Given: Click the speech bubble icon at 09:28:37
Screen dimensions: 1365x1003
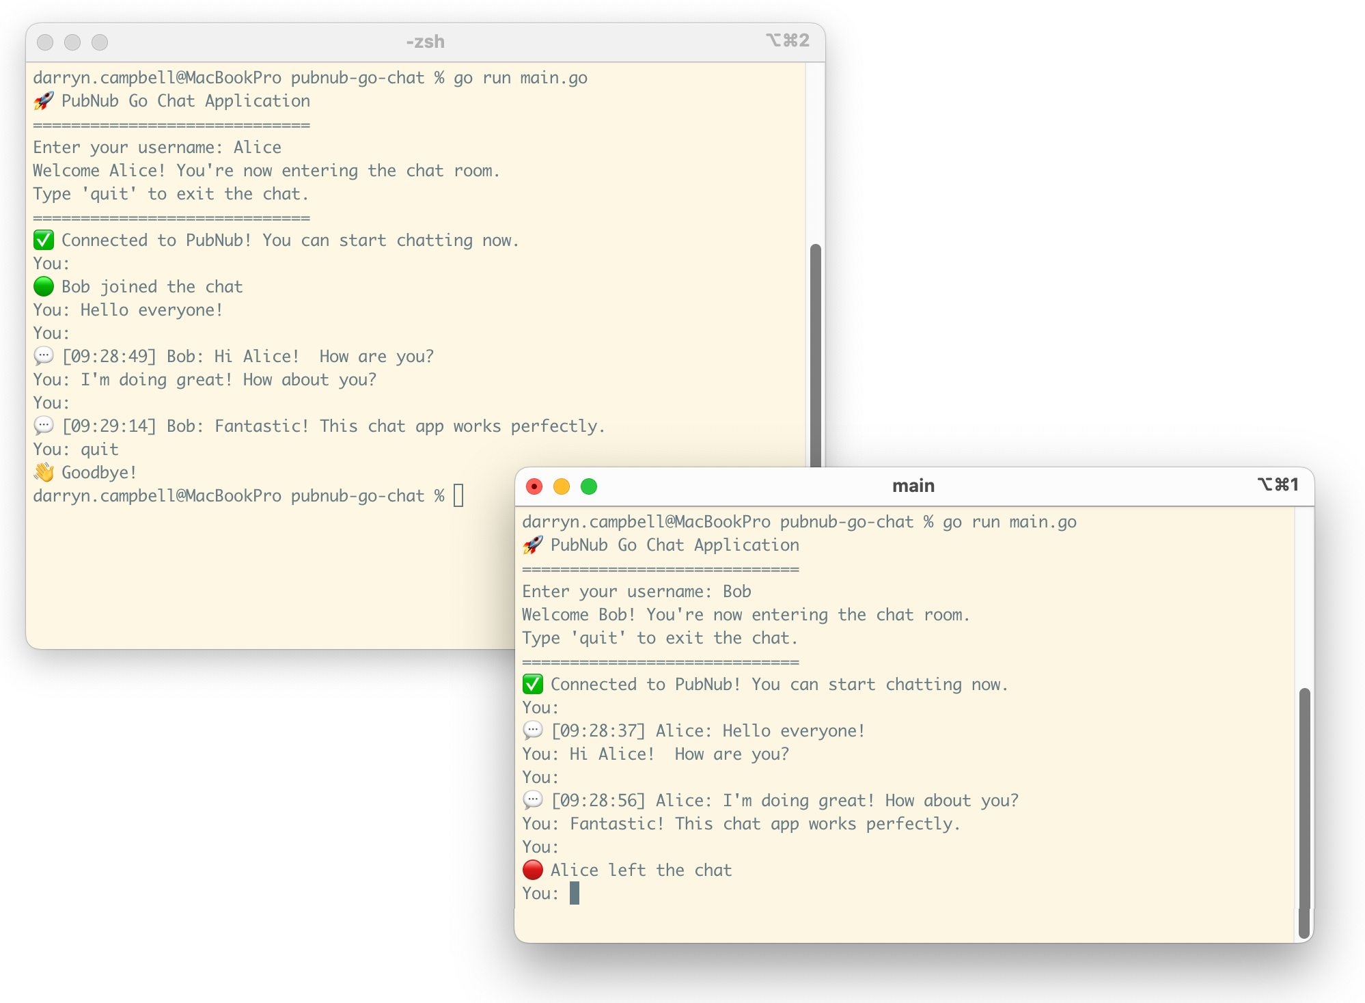Looking at the screenshot, I should tap(533, 730).
